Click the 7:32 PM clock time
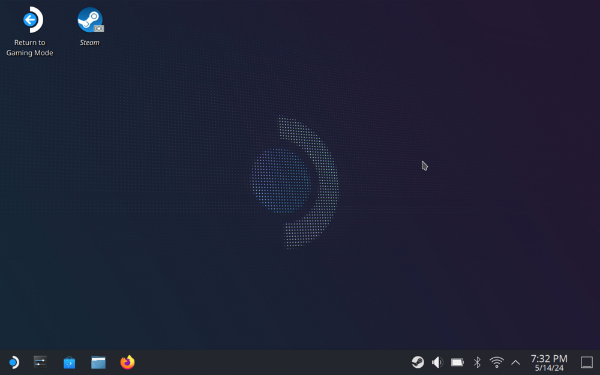600x375 pixels. [548, 359]
